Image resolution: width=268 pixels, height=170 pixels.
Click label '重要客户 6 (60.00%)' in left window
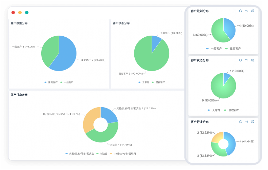pyautogui.click(x=93, y=60)
